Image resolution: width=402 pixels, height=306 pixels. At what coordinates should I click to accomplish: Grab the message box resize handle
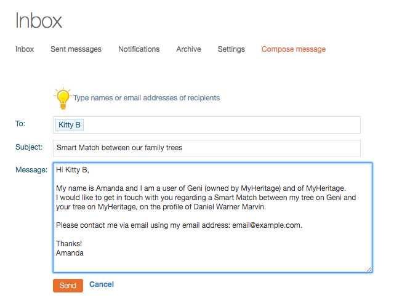pyautogui.click(x=369, y=269)
